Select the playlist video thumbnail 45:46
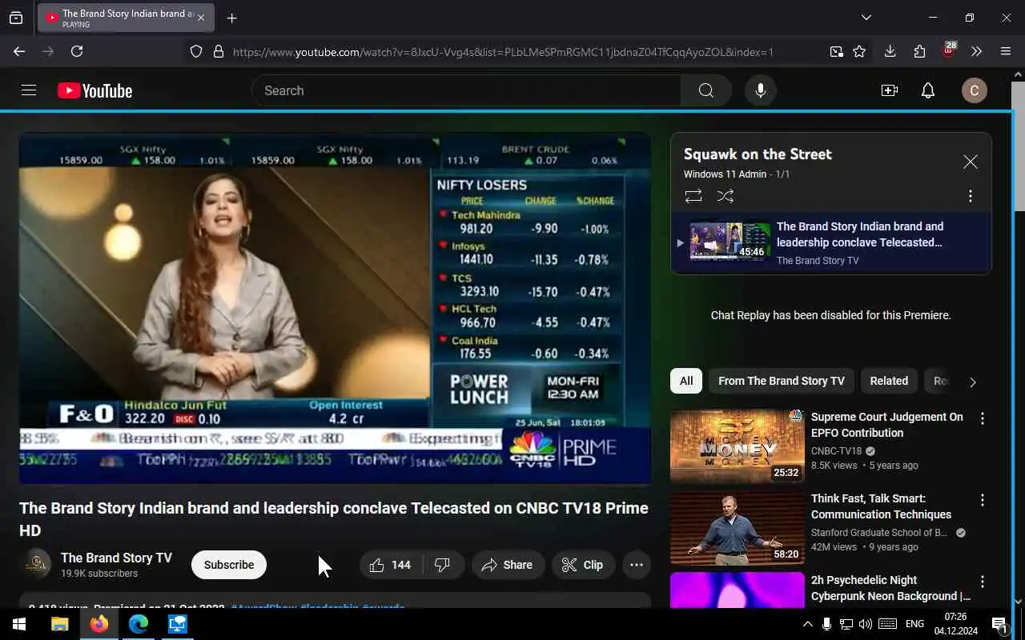Screen dimensions: 1025x640 (x=730, y=242)
